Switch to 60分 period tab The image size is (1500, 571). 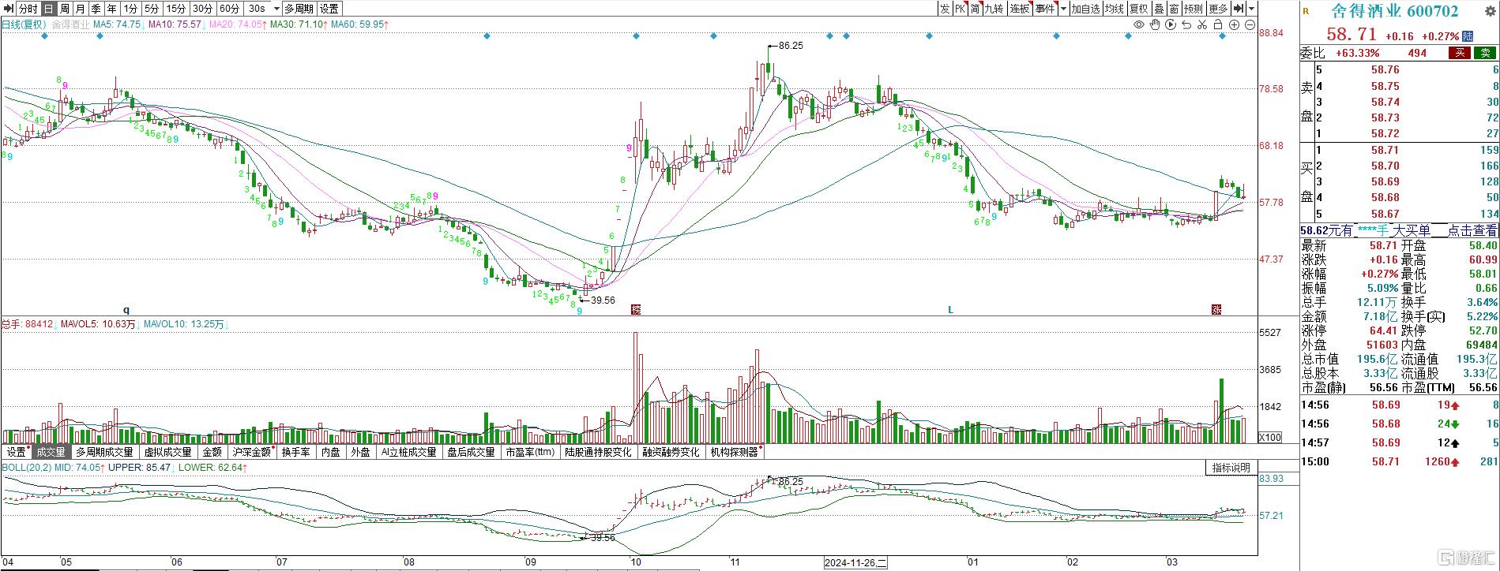(x=229, y=9)
